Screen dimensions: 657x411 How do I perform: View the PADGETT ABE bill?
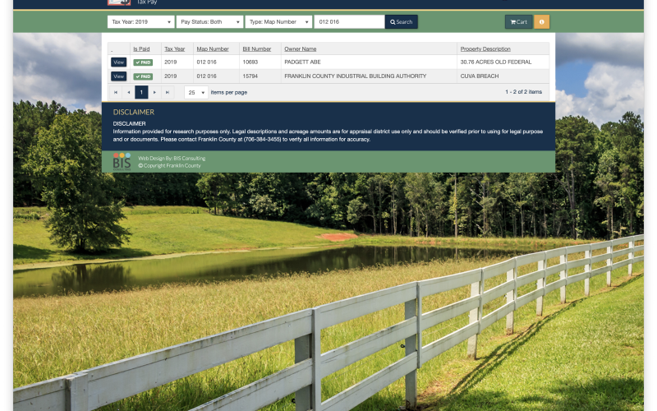click(118, 62)
